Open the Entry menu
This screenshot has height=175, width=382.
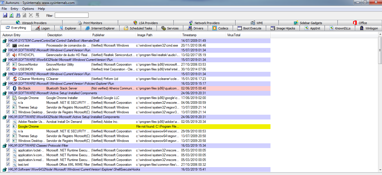[x=14, y=9]
